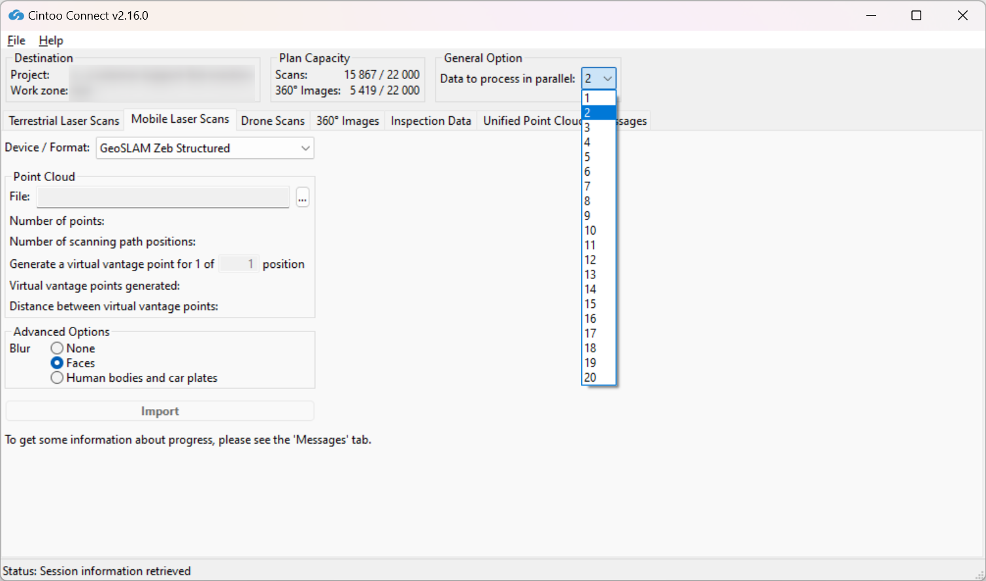This screenshot has height=581, width=986.
Task: Go to the 360° Images tab
Action: (348, 121)
